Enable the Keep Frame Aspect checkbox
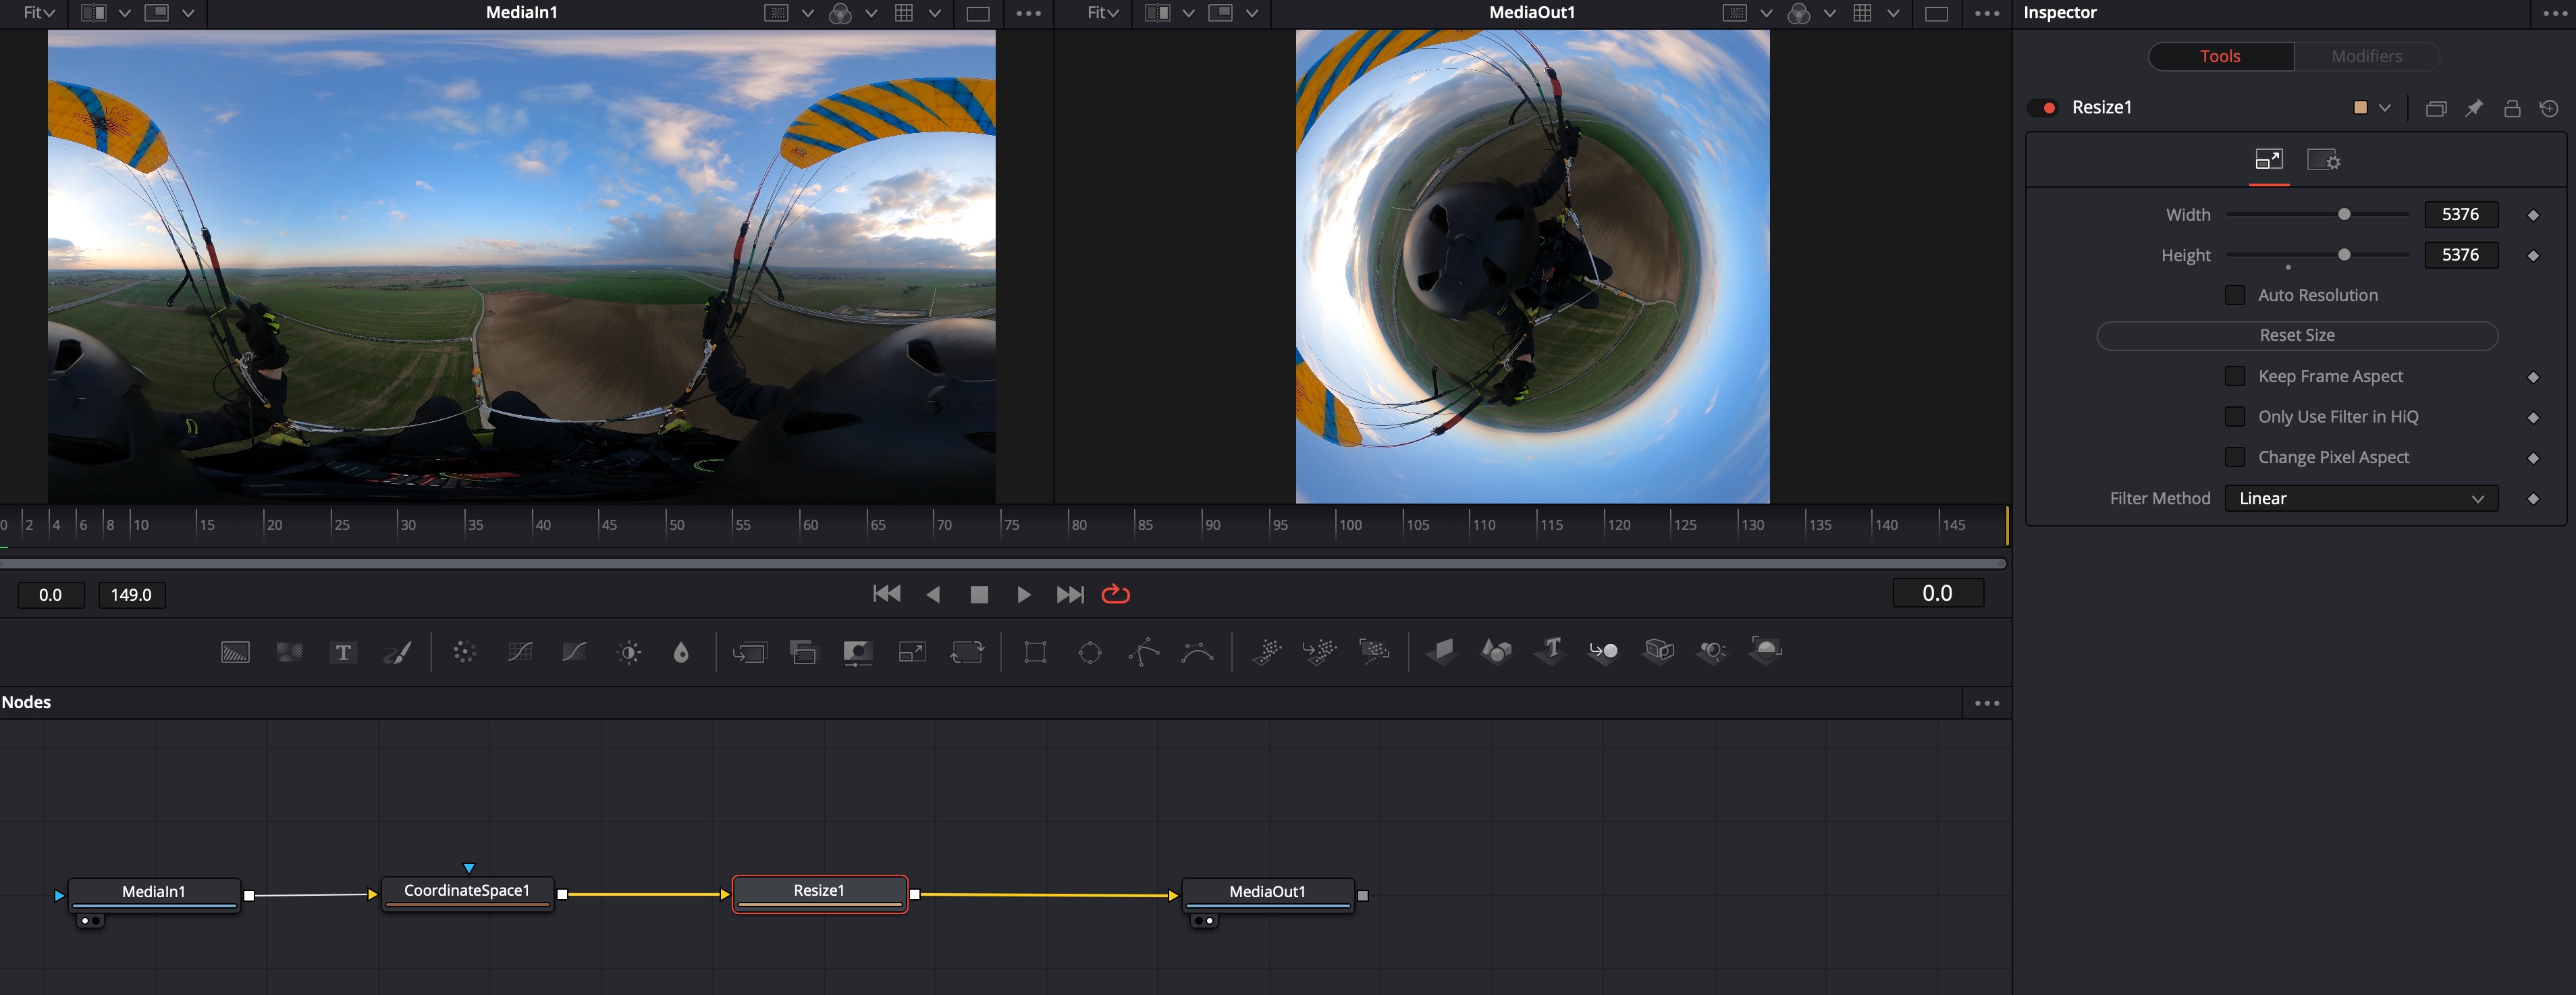This screenshot has height=995, width=2576. point(2234,376)
